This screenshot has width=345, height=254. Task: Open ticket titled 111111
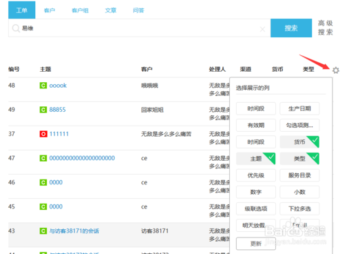tap(59, 134)
